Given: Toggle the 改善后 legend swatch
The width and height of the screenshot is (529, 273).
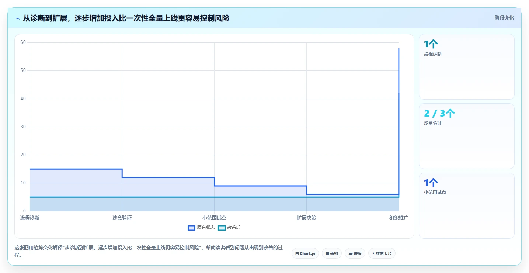Looking at the screenshot, I should click(x=222, y=228).
